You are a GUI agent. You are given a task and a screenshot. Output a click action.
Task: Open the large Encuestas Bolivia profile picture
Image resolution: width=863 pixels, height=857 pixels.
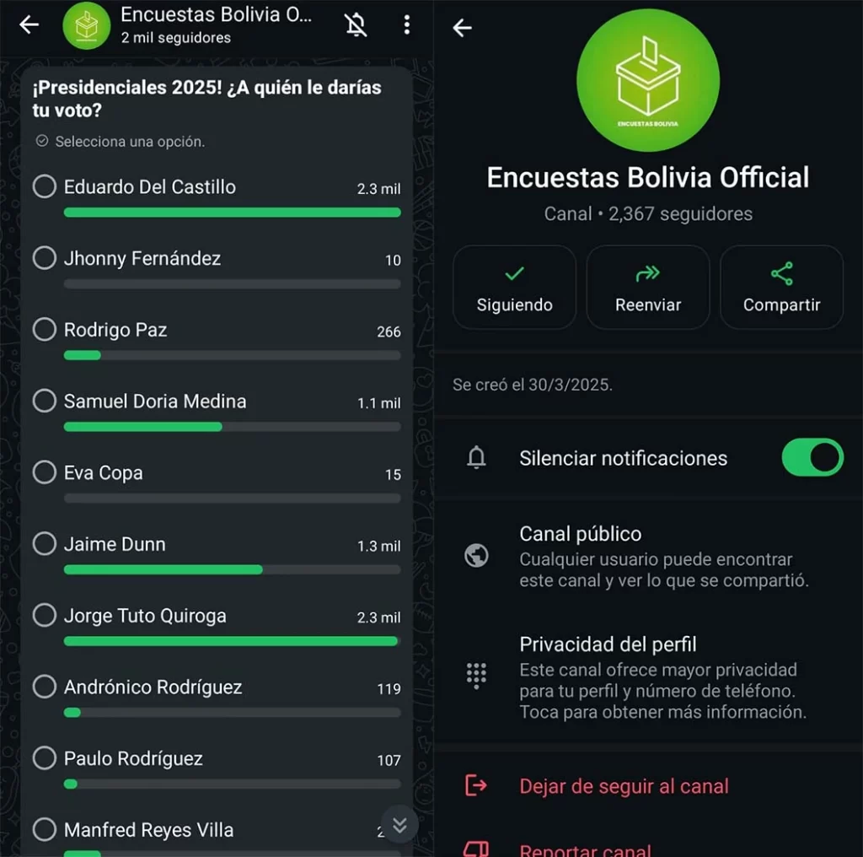point(647,82)
